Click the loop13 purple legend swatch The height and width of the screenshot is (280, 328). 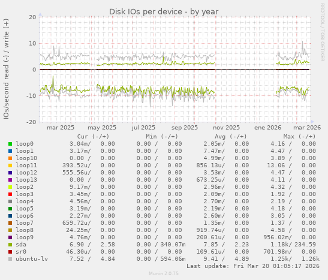10,180
